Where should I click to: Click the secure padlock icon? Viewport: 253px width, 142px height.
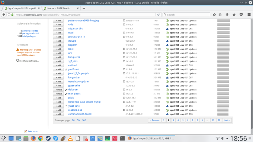point(12,14)
